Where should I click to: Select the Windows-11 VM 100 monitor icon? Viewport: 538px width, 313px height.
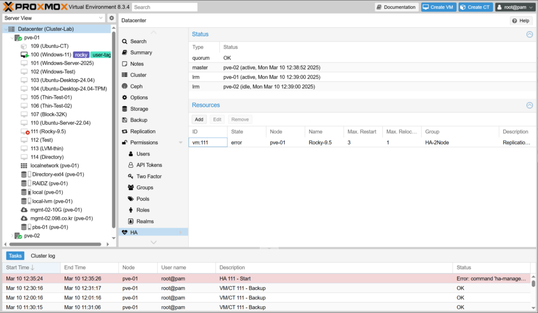(24, 55)
